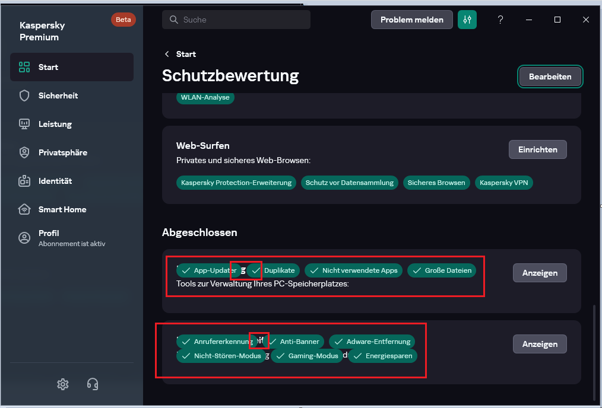Select the Kaspersky VPN tag
This screenshot has height=408, width=602.
503,183
